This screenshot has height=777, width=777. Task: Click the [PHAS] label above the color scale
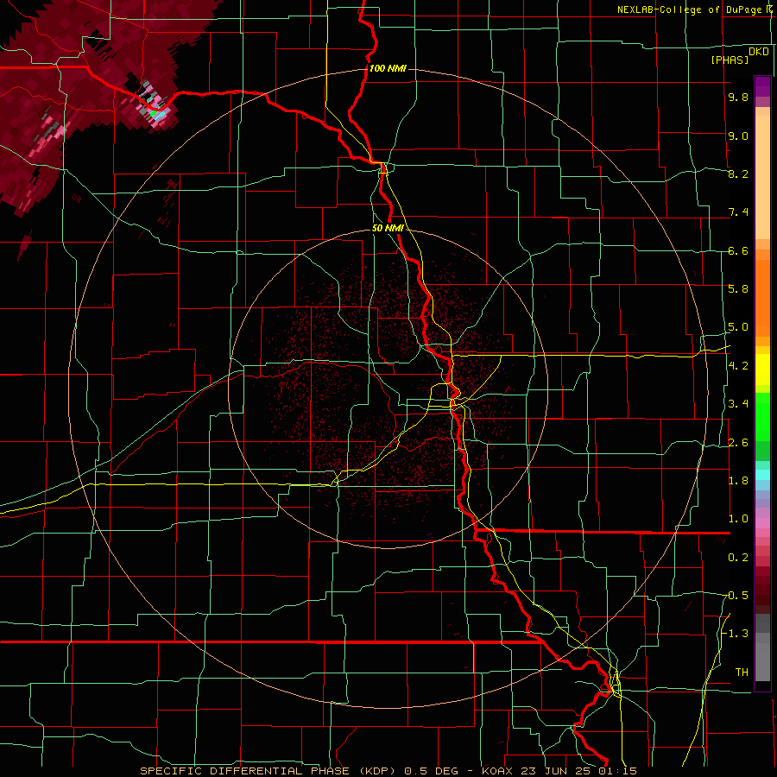730,60
